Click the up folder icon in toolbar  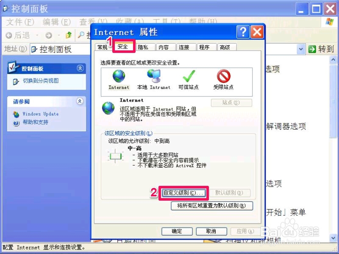pyautogui.click(x=69, y=35)
